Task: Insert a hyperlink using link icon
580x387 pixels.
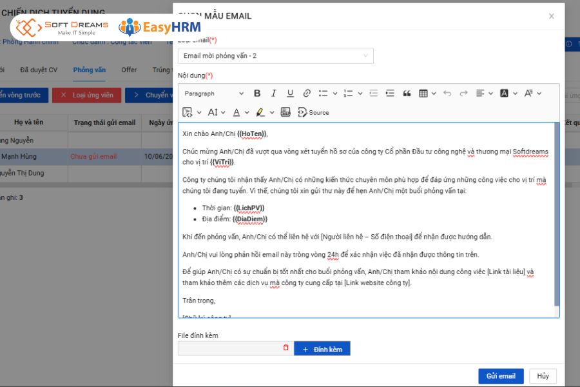Action: [307, 94]
